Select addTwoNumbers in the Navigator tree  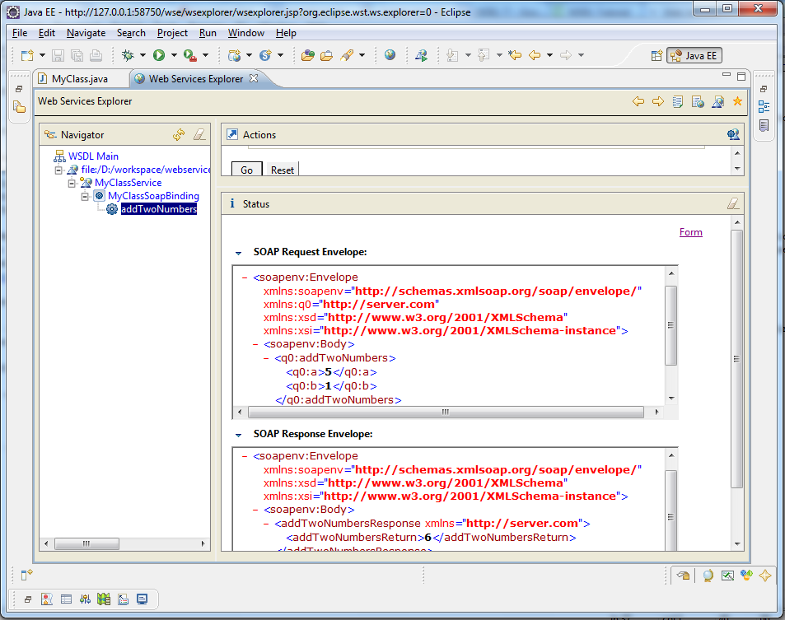(x=158, y=208)
